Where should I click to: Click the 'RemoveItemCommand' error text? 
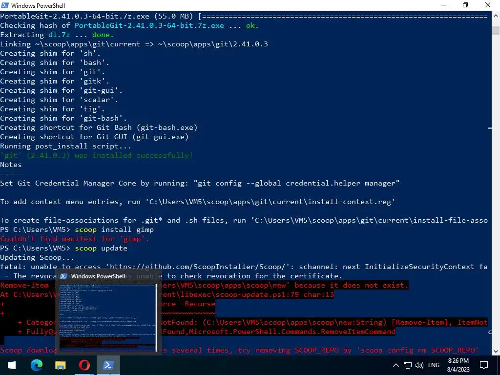coord(358,332)
